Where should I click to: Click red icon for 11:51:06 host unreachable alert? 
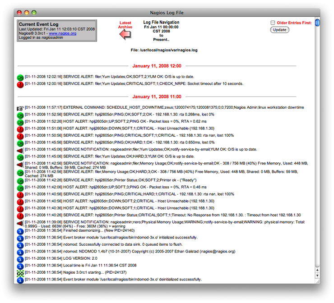pyautogui.click(x=20, y=129)
